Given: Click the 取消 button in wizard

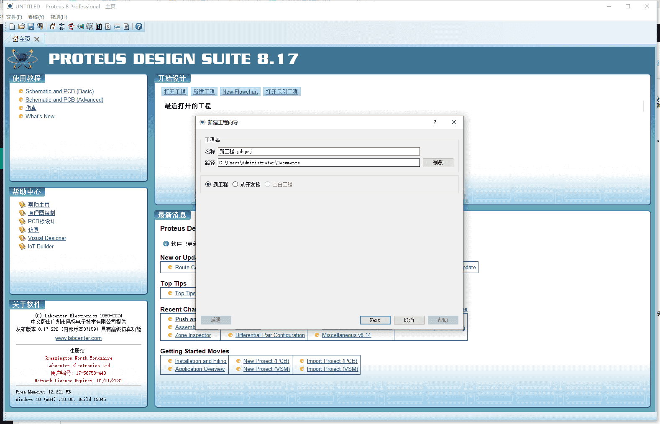Looking at the screenshot, I should pyautogui.click(x=409, y=320).
